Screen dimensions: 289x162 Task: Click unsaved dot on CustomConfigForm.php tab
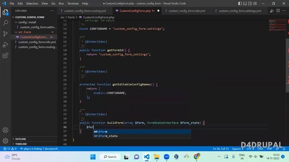pyautogui.click(x=158, y=11)
